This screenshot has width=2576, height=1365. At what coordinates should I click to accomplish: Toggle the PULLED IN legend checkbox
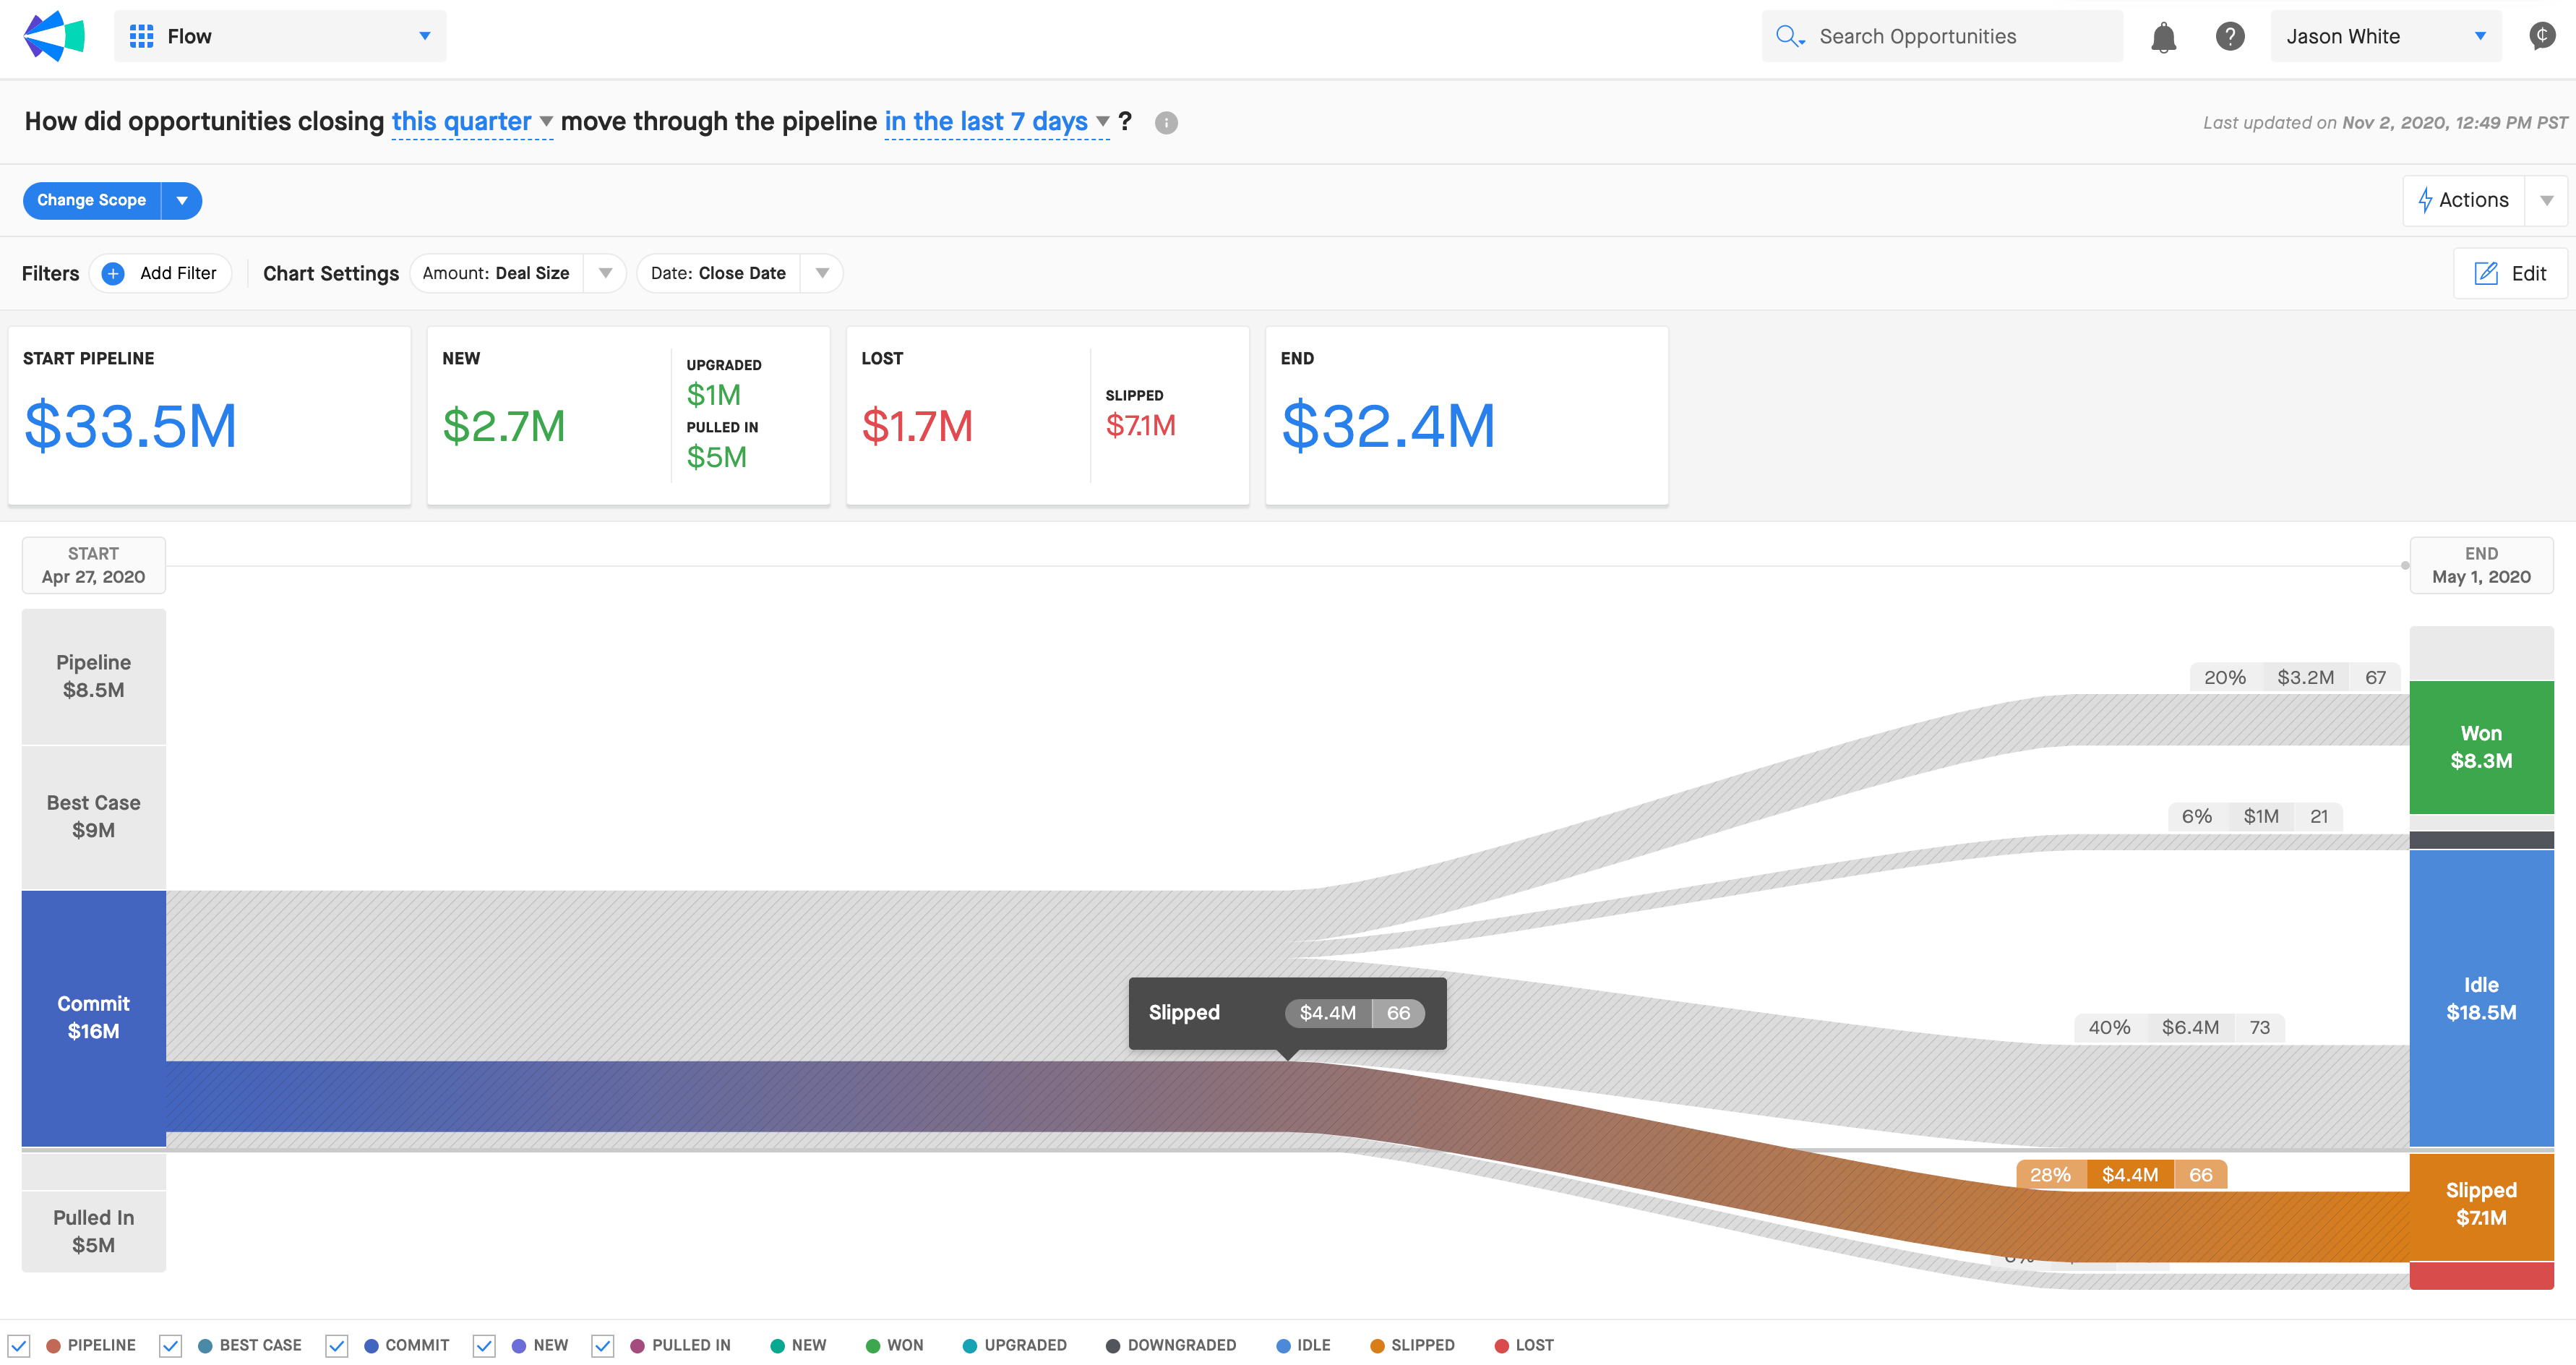[x=602, y=1345]
